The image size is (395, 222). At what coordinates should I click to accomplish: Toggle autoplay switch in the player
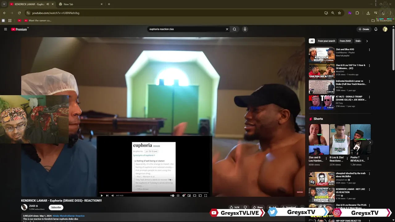172,195
